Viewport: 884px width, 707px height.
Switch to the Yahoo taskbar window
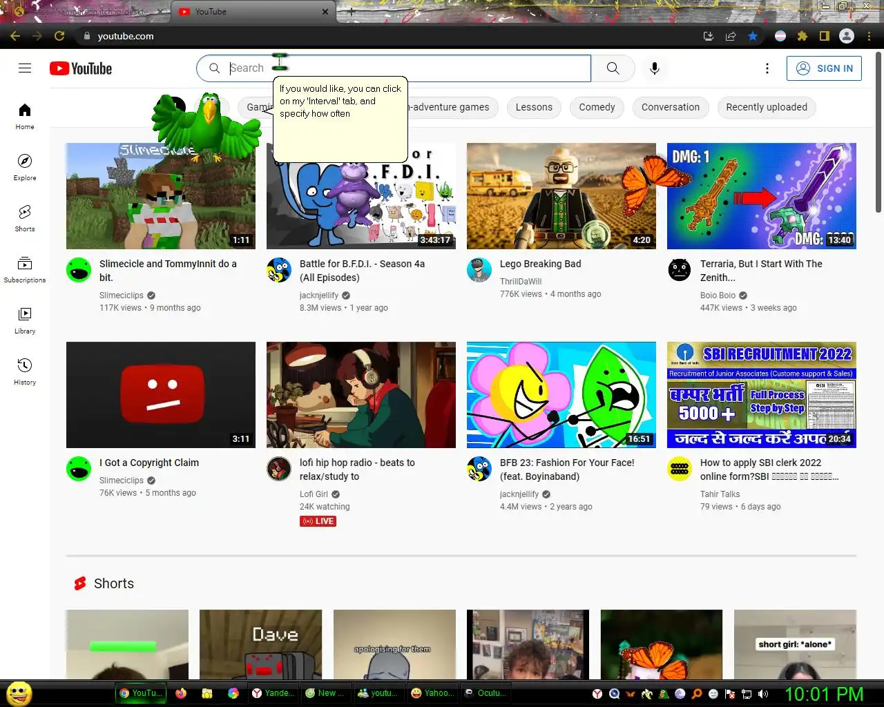(432, 693)
